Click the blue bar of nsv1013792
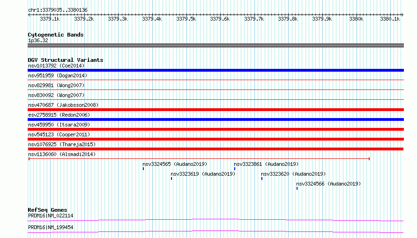This screenshot has width=417, height=238. click(216, 70)
